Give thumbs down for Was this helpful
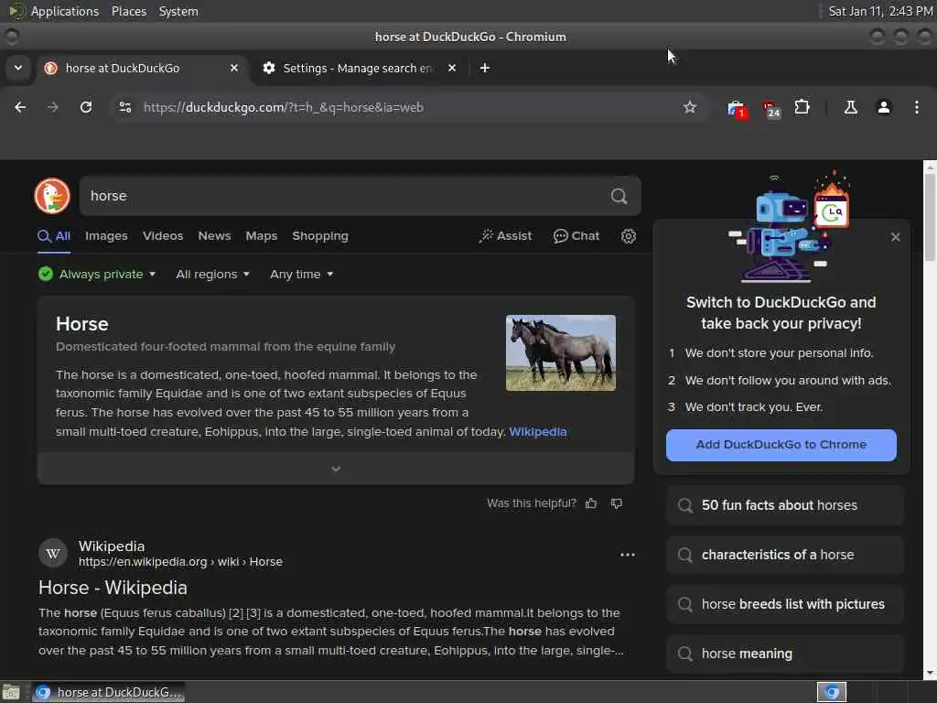937x703 pixels. coord(617,503)
